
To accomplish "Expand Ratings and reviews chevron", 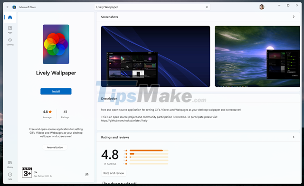I will [294, 137].
